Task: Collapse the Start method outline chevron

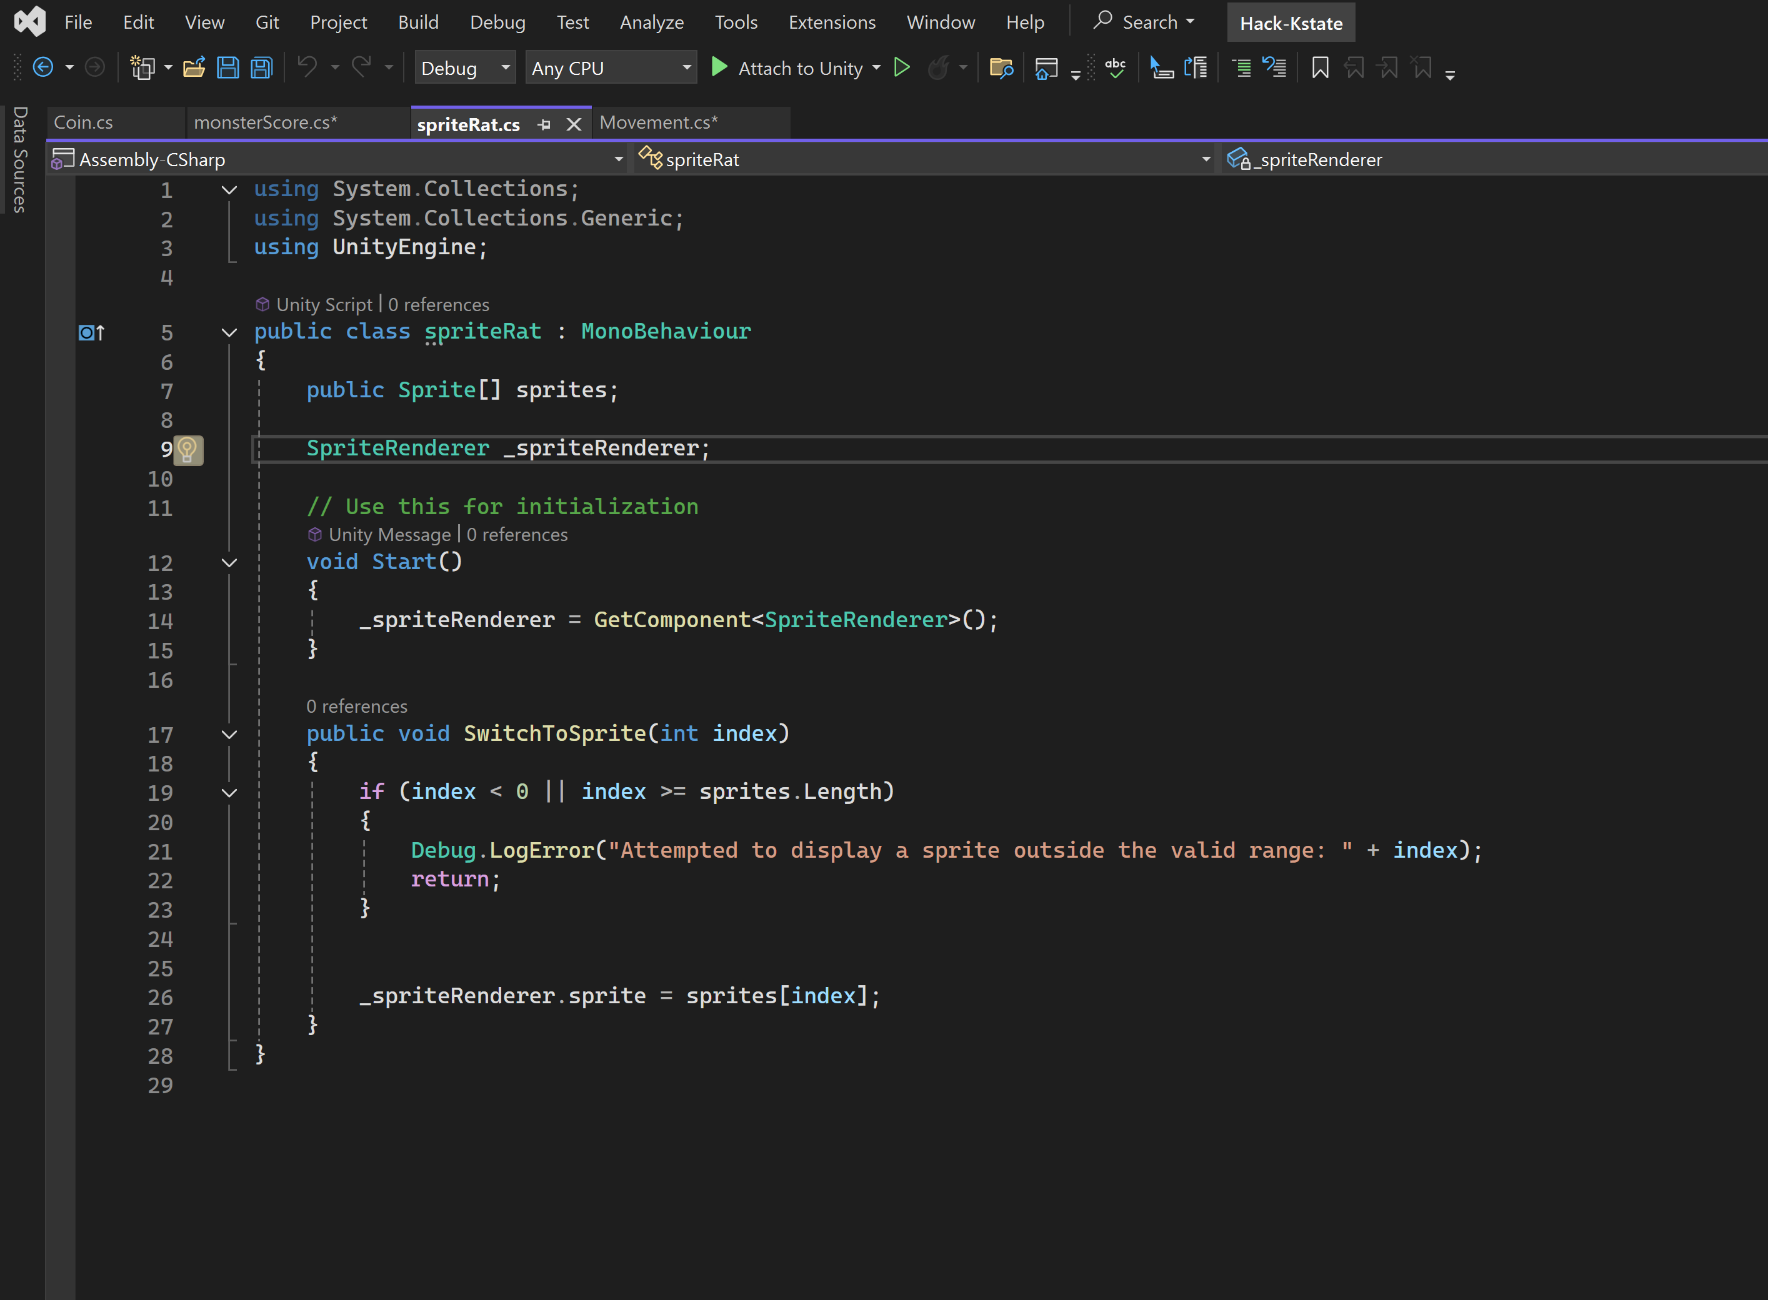Action: (229, 563)
